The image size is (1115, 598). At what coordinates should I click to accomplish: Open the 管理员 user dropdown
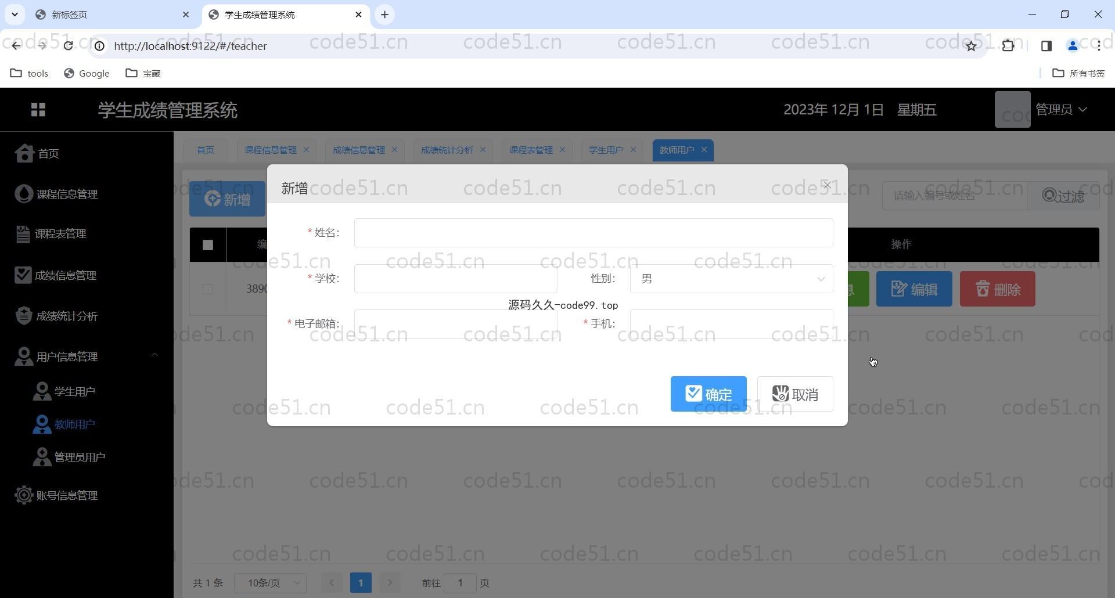coord(1061,110)
